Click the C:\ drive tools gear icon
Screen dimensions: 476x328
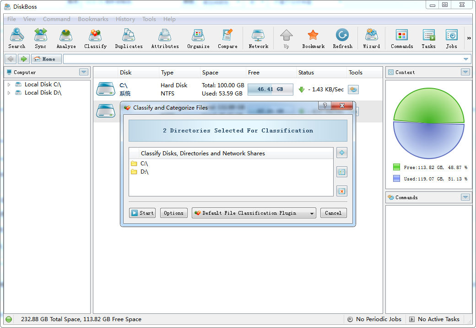point(353,90)
